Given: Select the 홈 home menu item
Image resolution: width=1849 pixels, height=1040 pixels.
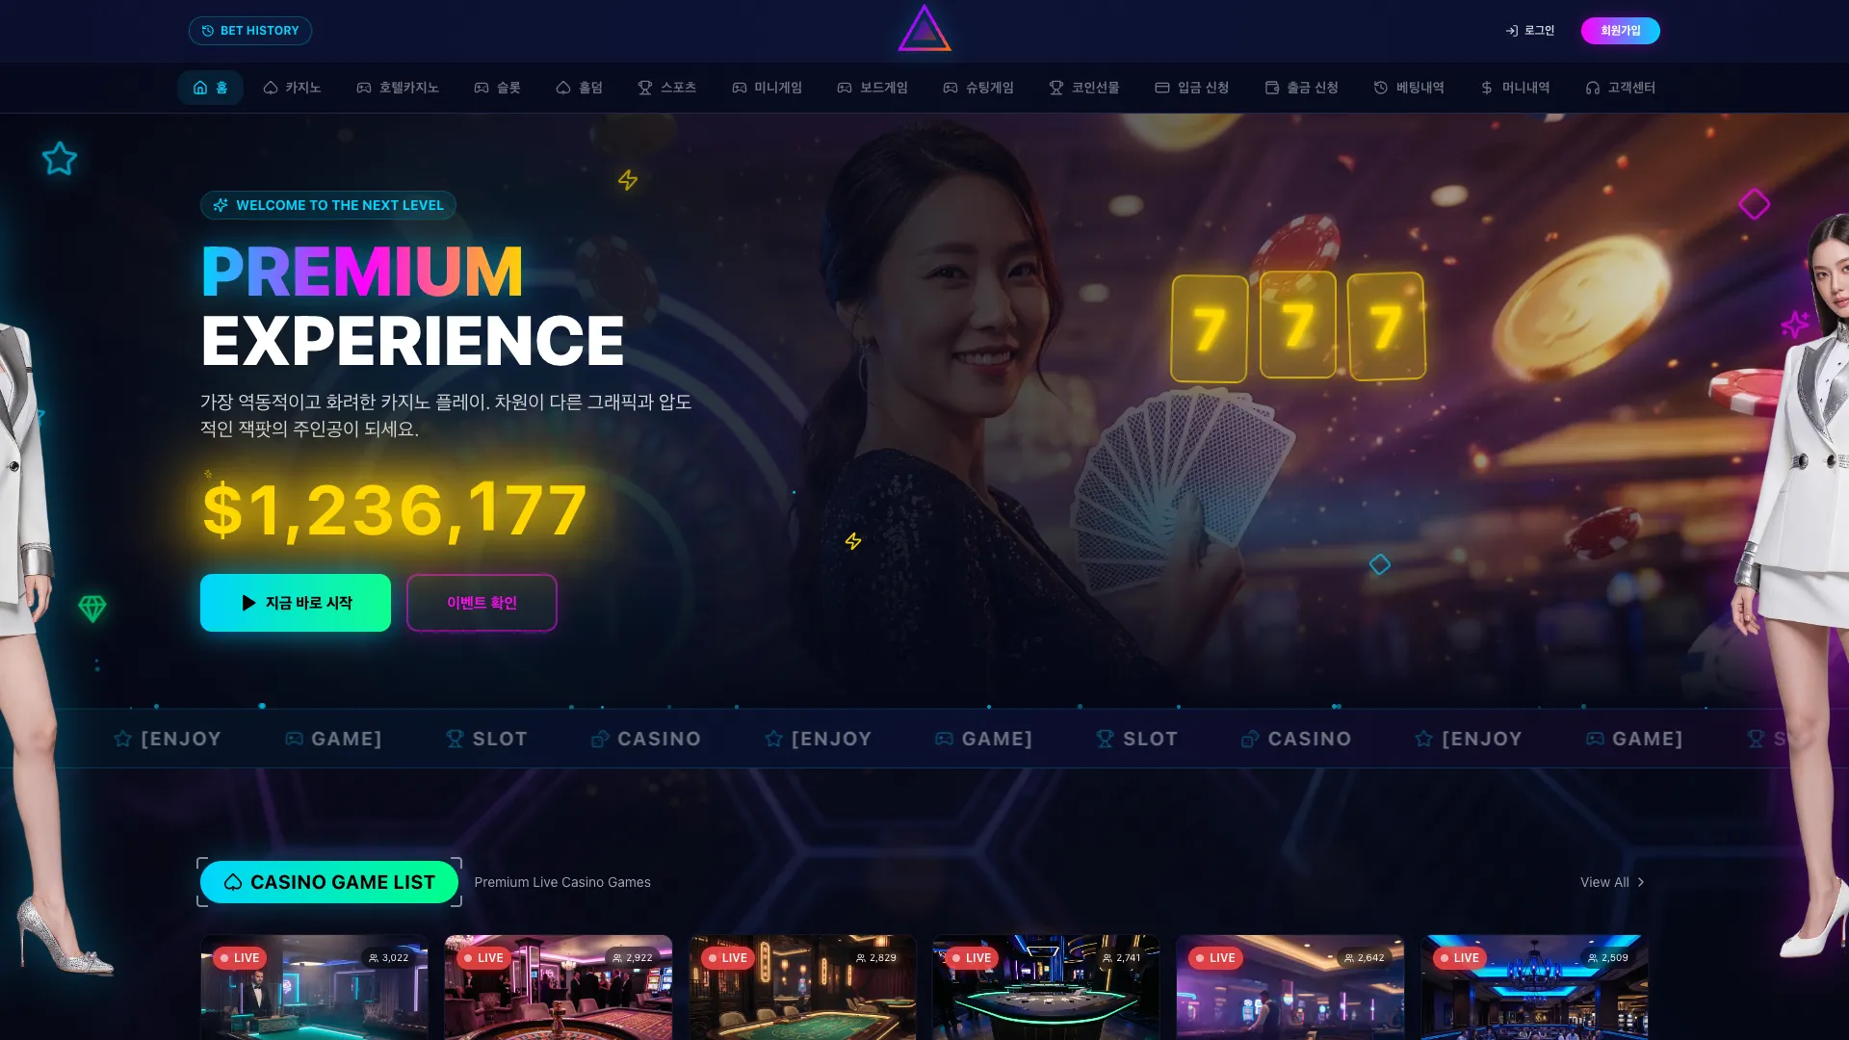Looking at the screenshot, I should (x=210, y=88).
